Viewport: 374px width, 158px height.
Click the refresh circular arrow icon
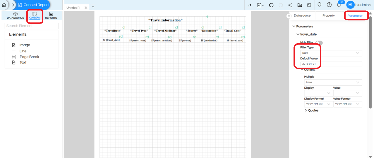(x=271, y=5)
